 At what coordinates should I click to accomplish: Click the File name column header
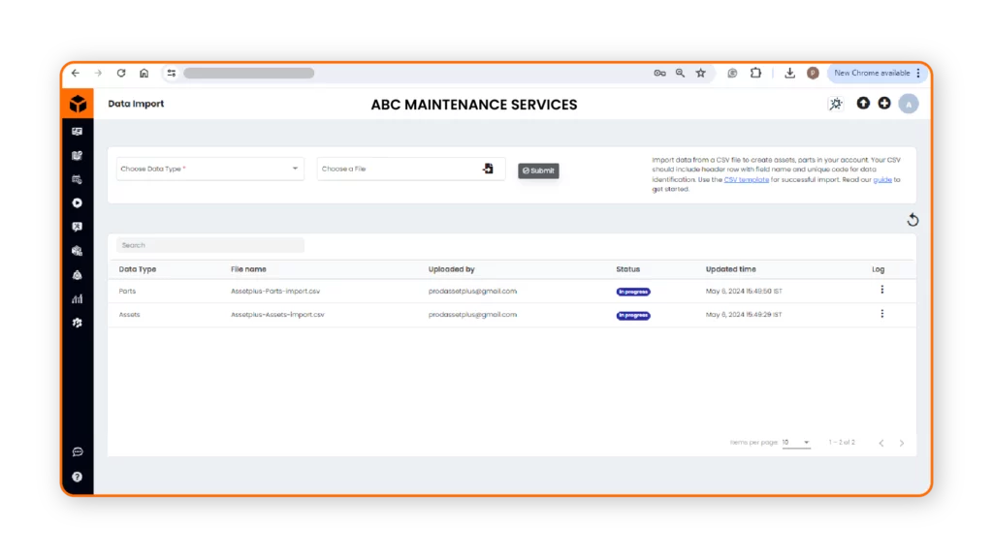click(248, 269)
